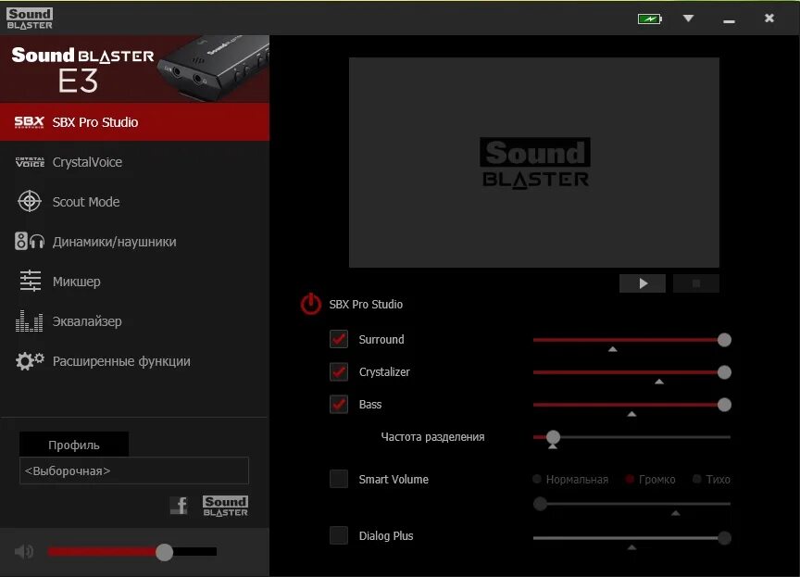Click the Crystal Voice logo icon
This screenshot has height=577, width=800.
pos(30,162)
